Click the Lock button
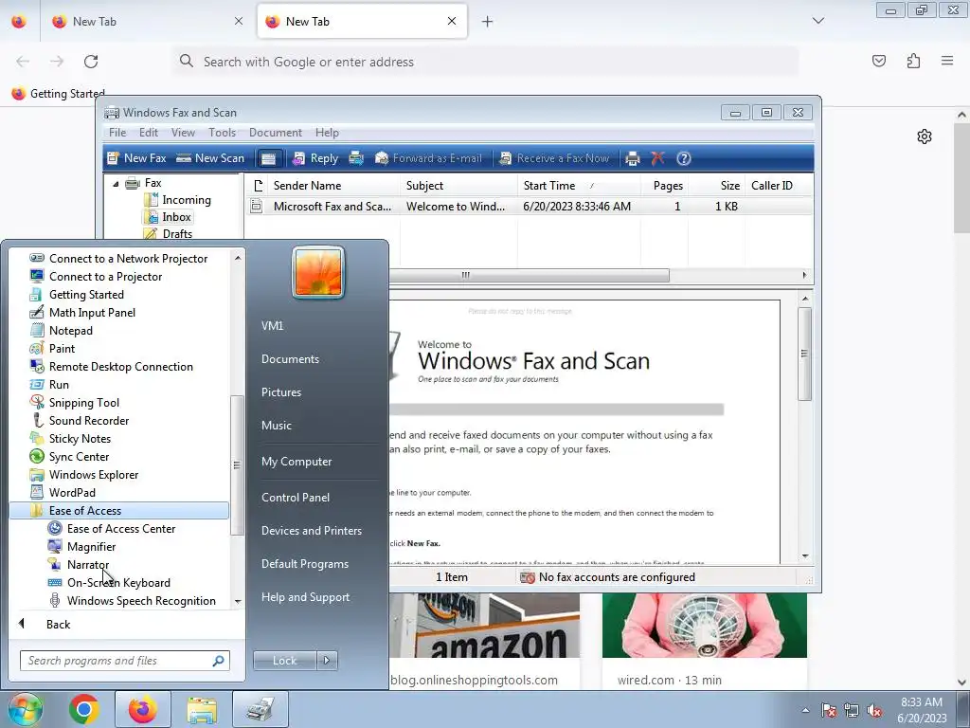The height and width of the screenshot is (728, 970). [284, 661]
